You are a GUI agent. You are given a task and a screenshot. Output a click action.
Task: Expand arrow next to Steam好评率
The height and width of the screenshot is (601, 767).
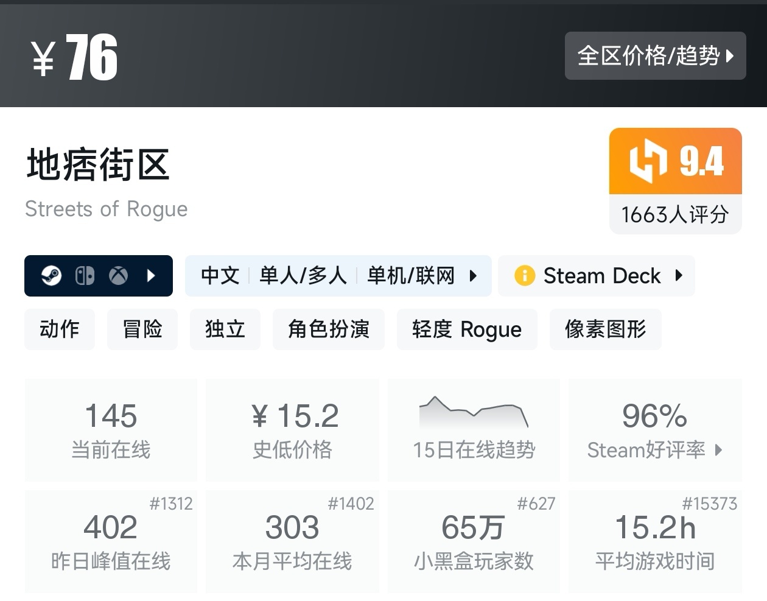(x=719, y=450)
